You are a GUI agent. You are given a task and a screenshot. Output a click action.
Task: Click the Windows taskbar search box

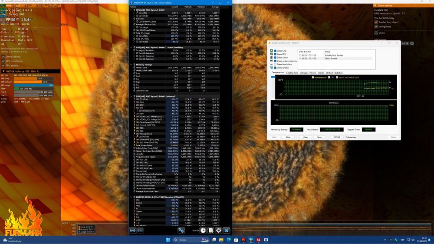(191, 240)
